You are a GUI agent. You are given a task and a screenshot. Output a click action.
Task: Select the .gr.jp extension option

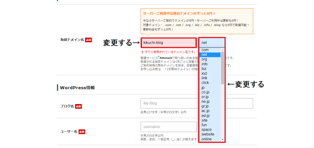coord(210,106)
